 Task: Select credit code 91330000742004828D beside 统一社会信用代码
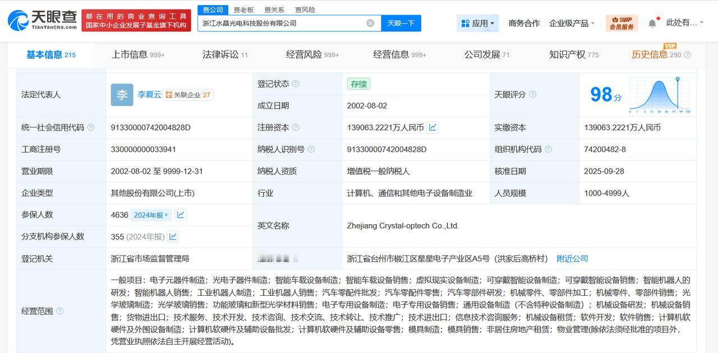click(x=151, y=127)
